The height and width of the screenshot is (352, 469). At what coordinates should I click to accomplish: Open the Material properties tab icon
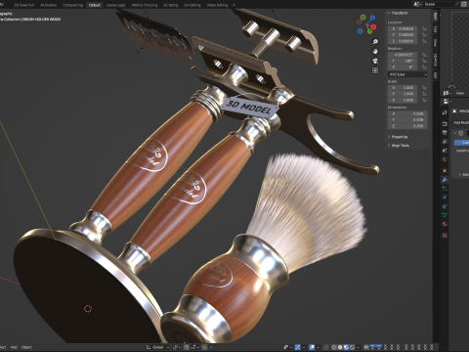[x=445, y=224]
